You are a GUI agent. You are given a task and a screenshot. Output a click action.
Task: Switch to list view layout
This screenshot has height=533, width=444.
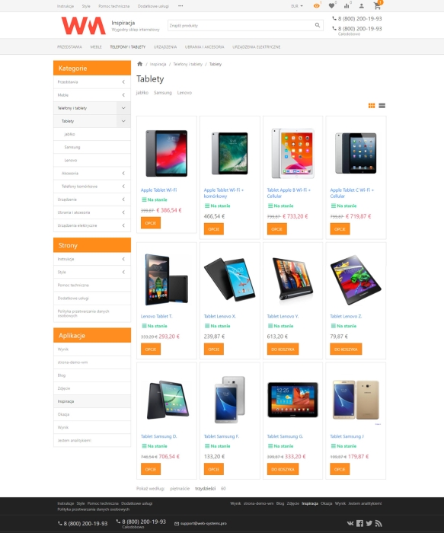[x=382, y=106]
